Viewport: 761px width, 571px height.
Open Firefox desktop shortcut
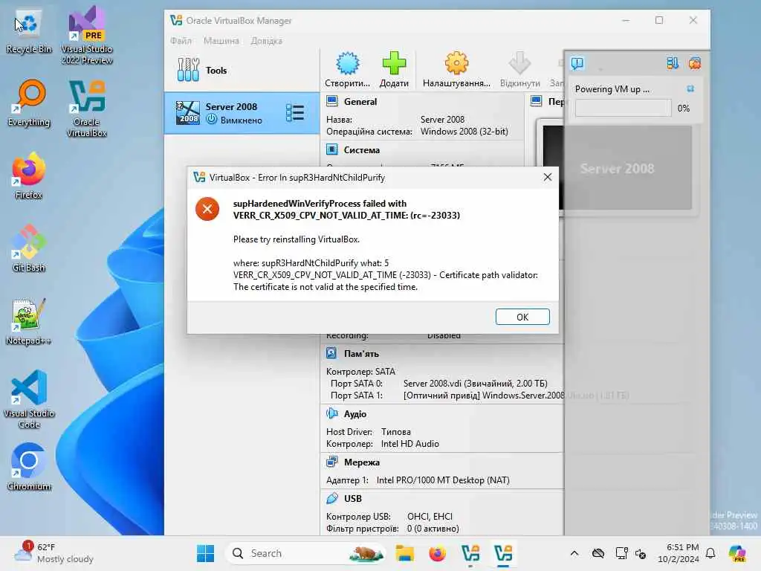pos(29,175)
